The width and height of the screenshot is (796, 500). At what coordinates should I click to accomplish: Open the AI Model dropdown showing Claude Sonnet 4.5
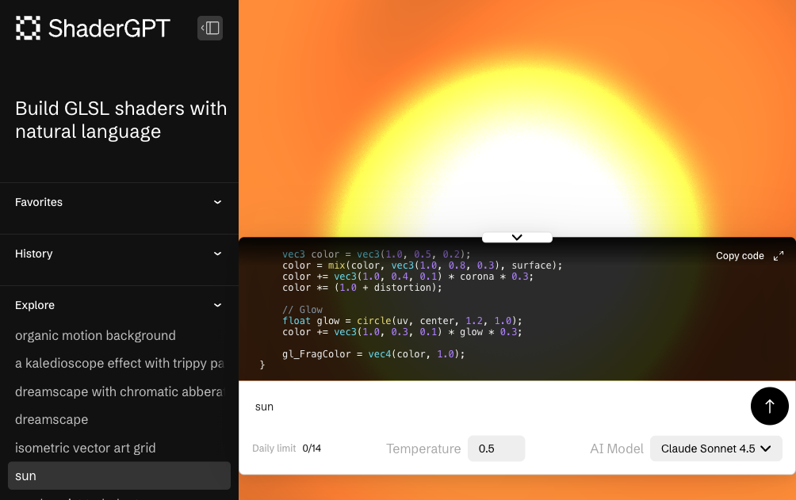point(716,448)
